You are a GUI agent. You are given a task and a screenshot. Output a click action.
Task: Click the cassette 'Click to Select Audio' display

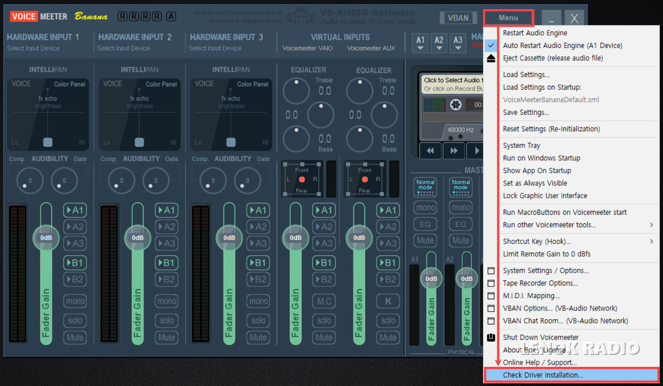coord(452,85)
